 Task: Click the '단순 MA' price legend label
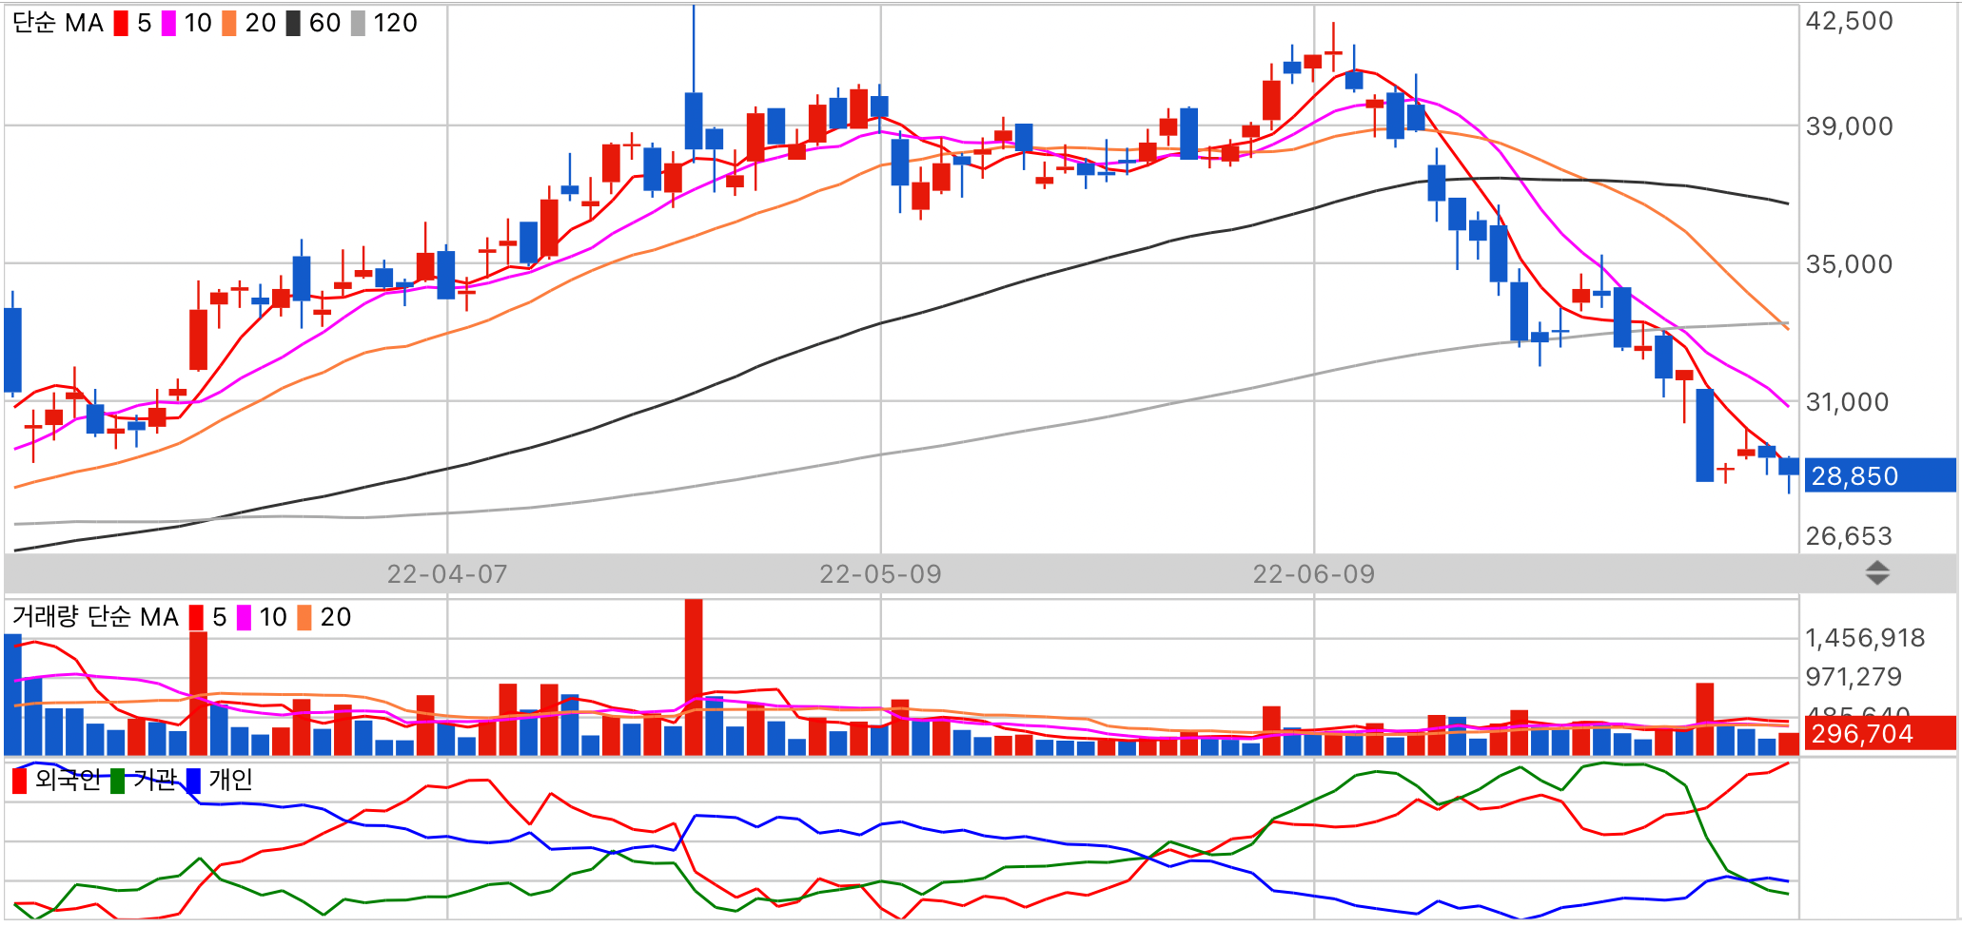click(57, 23)
